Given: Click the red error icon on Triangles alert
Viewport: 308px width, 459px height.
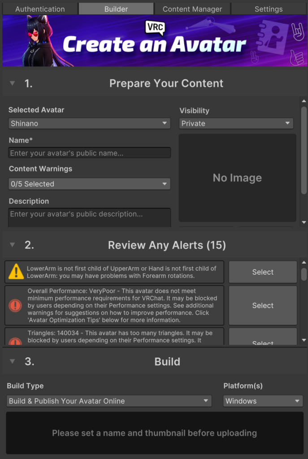Looking at the screenshot, I should (x=15, y=342).
